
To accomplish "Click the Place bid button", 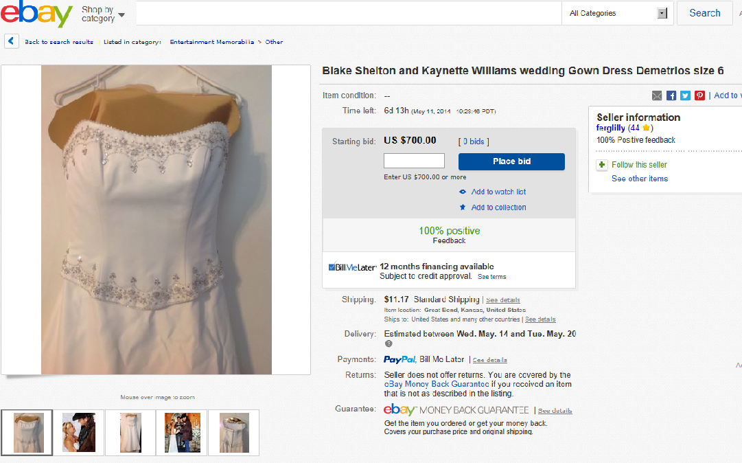I will coord(511,161).
